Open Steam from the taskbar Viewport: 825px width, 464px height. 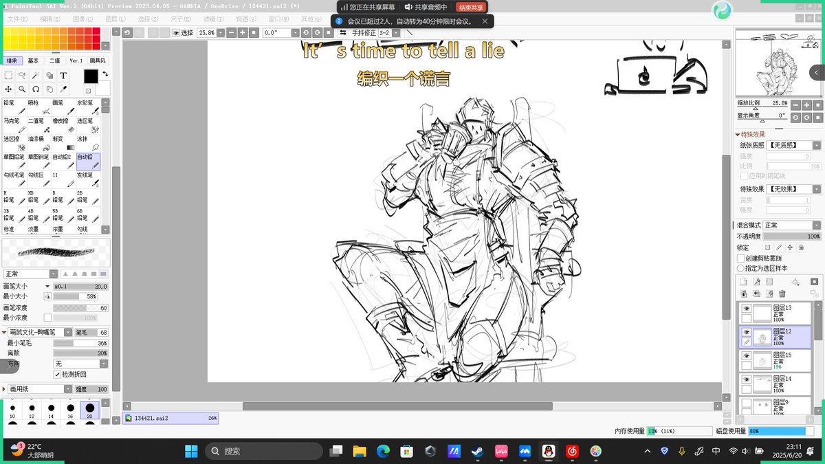tap(476, 451)
